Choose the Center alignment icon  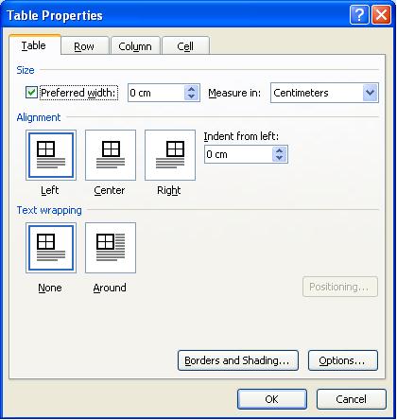(x=111, y=155)
